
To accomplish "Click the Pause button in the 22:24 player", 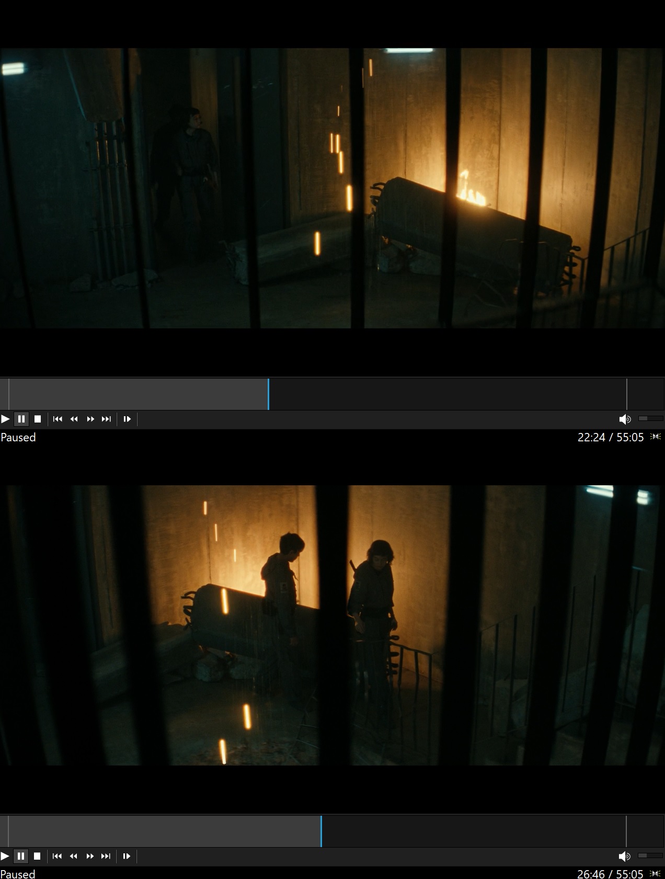I will (x=21, y=419).
